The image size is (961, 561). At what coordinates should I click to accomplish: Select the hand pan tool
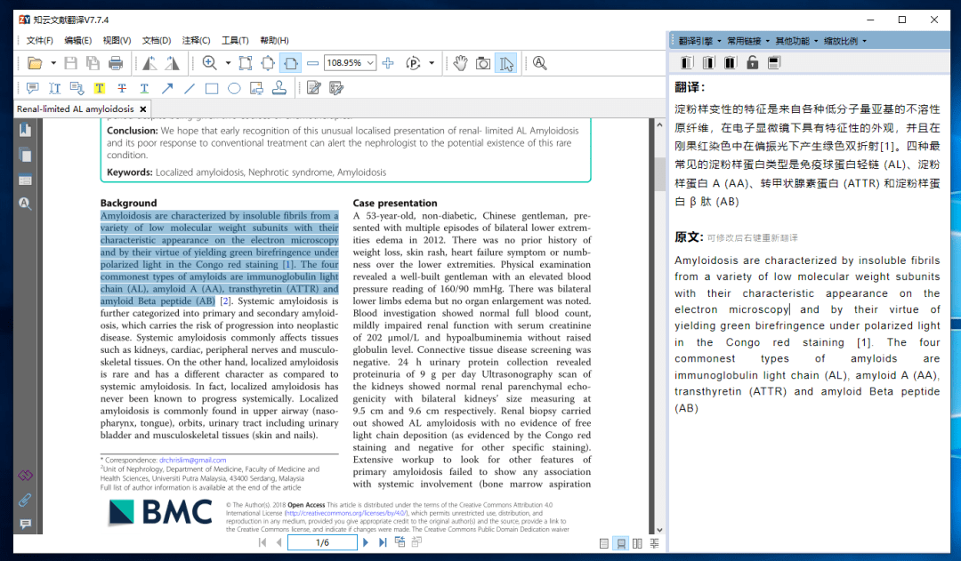pos(460,63)
